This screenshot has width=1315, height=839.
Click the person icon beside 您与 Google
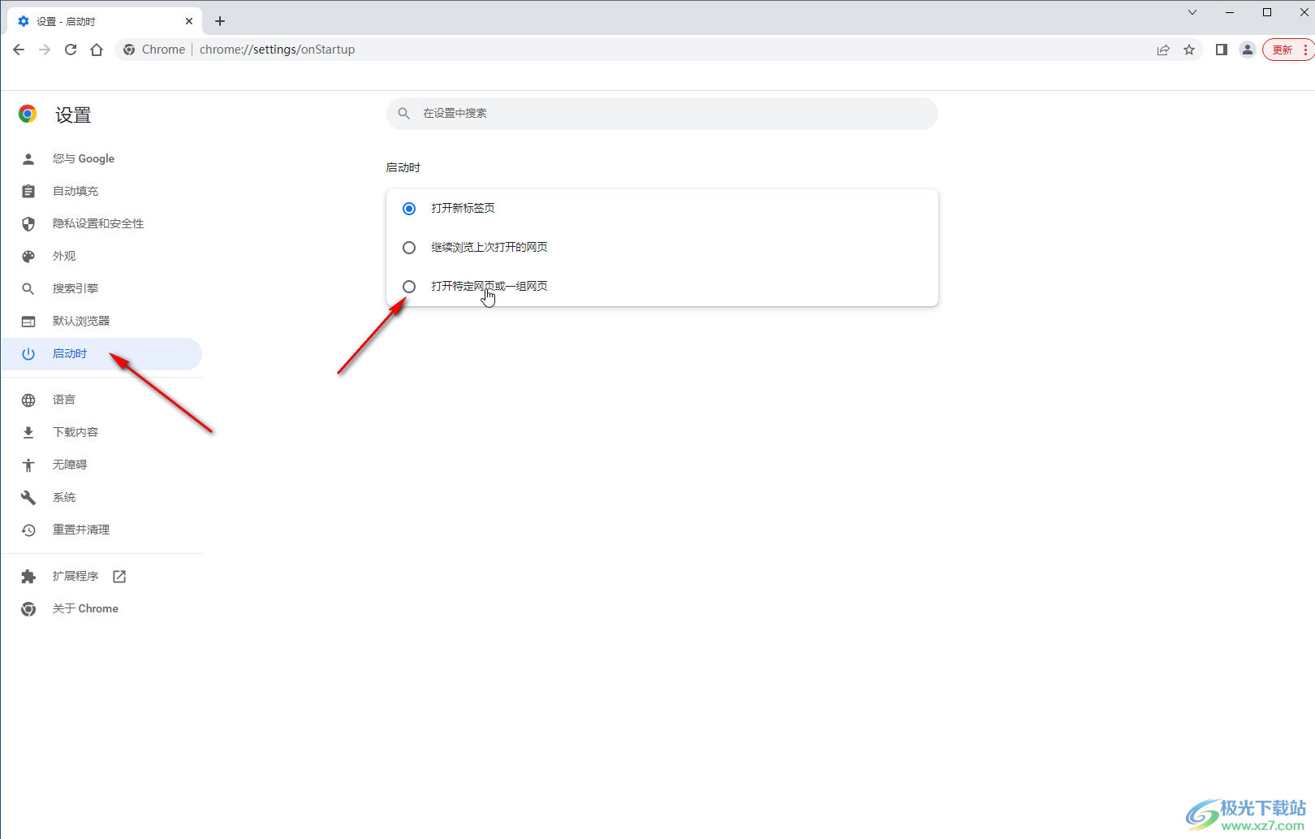click(x=28, y=159)
